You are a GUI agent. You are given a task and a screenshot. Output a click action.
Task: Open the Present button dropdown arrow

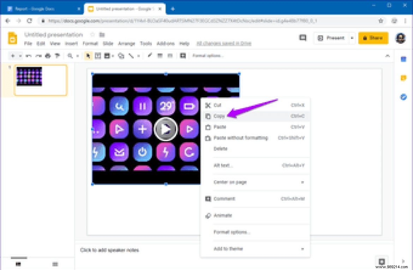pyautogui.click(x=351, y=38)
